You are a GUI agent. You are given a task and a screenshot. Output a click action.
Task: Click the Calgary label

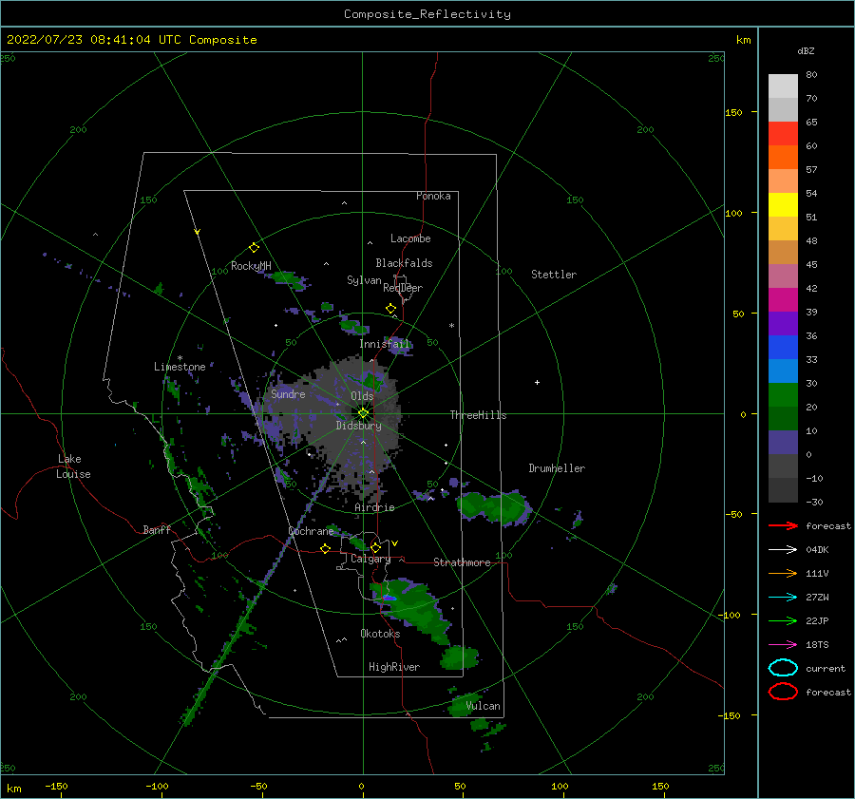370,559
